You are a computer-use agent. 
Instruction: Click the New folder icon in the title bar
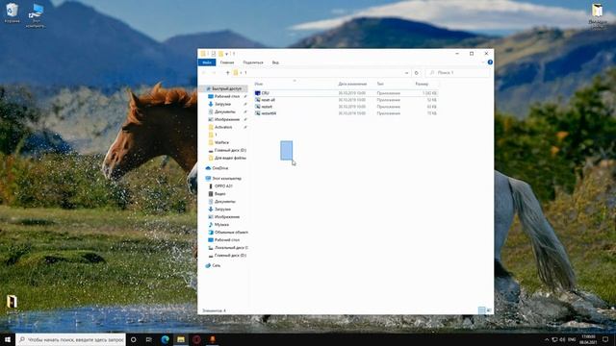pos(220,54)
